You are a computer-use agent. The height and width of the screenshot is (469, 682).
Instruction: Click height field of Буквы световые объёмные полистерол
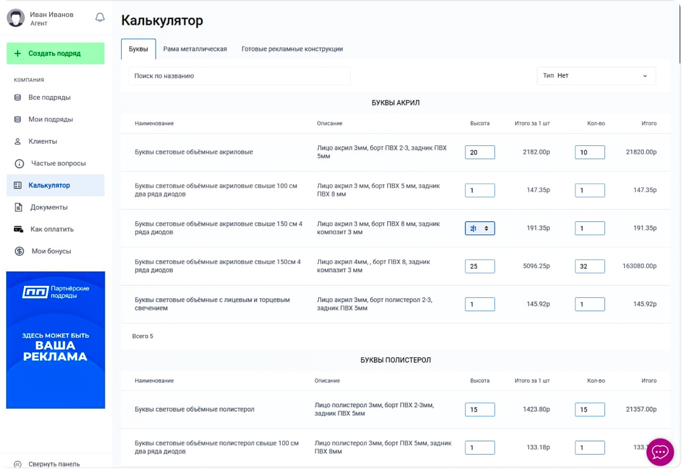pos(480,410)
